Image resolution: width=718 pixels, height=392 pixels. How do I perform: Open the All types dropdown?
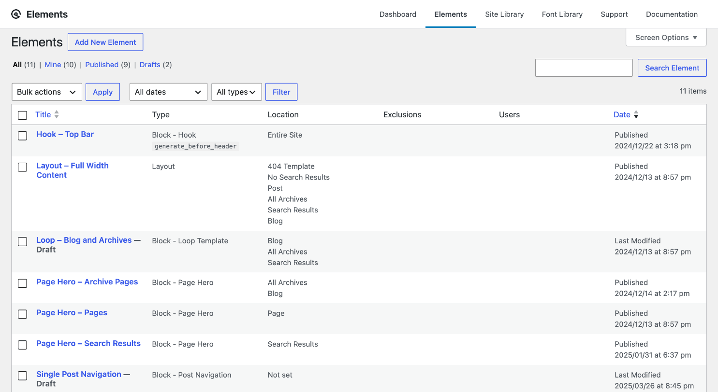(x=236, y=92)
